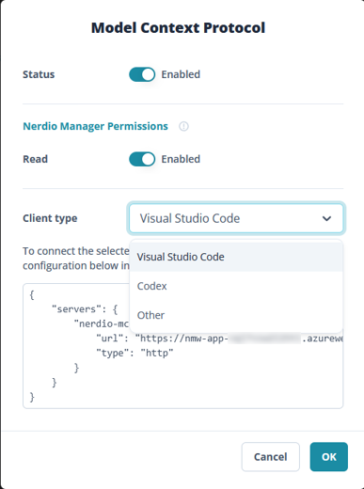364x489 pixels.
Task: Click the Enabled label next to Read toggle
Action: pyautogui.click(x=181, y=159)
